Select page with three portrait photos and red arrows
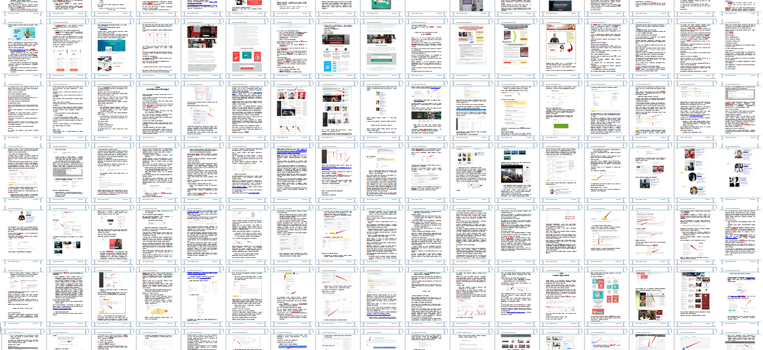The width and height of the screenshot is (763, 350). [x=293, y=109]
